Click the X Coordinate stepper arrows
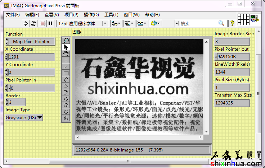Viewport: 265px width, 168px height. (x=6, y=57)
